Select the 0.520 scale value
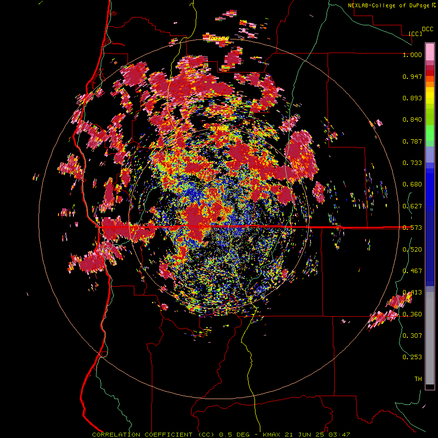Image resolution: width=438 pixels, height=438 pixels. click(412, 250)
